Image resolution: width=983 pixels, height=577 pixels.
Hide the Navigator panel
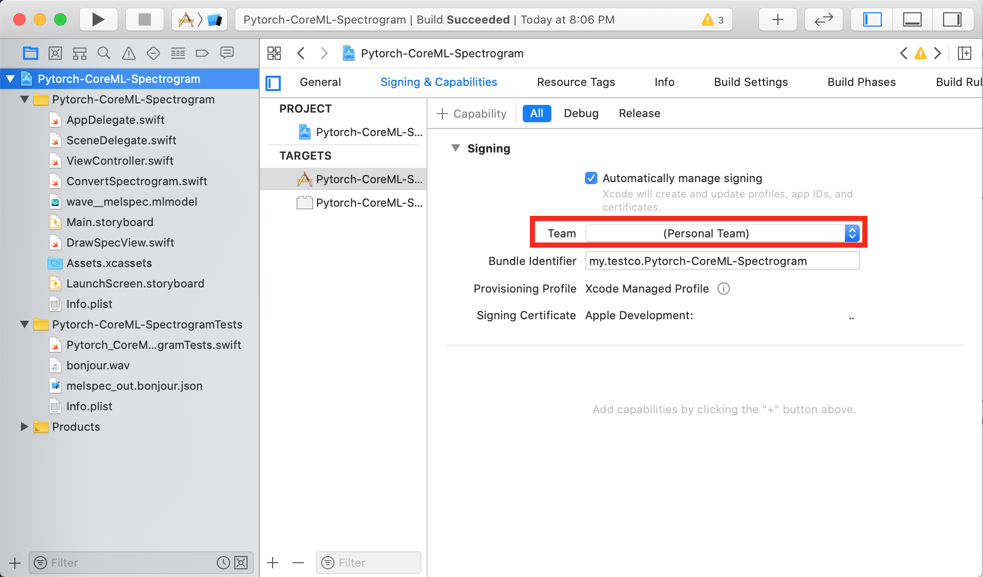[872, 19]
